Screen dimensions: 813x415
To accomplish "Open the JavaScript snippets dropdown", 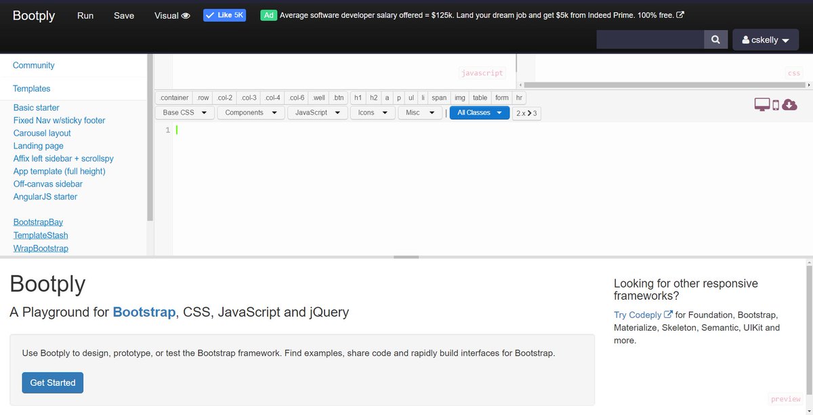I will (317, 113).
